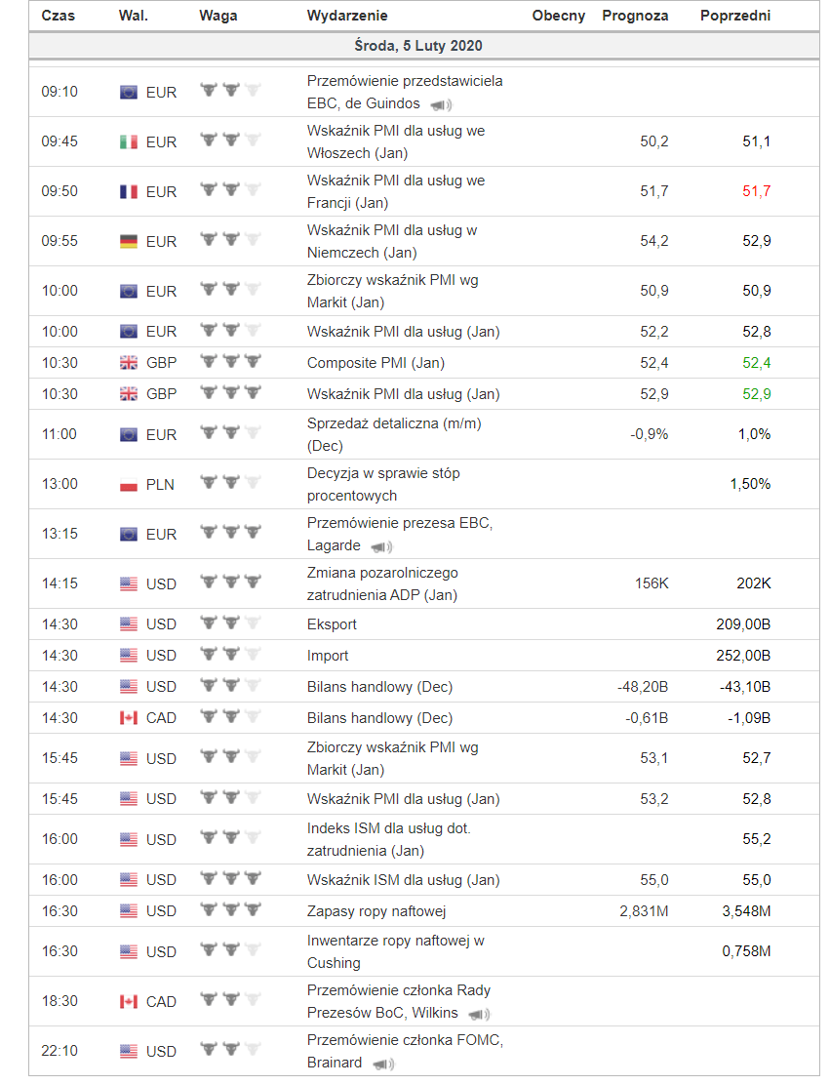Click the speaker icon next to de Guindos
This screenshot has width=830, height=1085.
441,105
